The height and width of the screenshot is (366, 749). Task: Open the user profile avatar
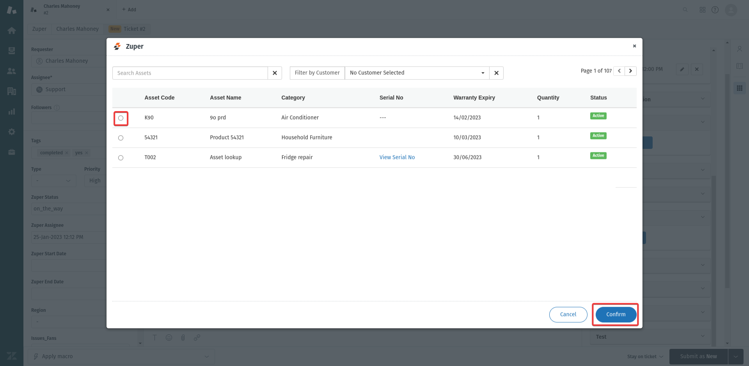pyautogui.click(x=731, y=10)
